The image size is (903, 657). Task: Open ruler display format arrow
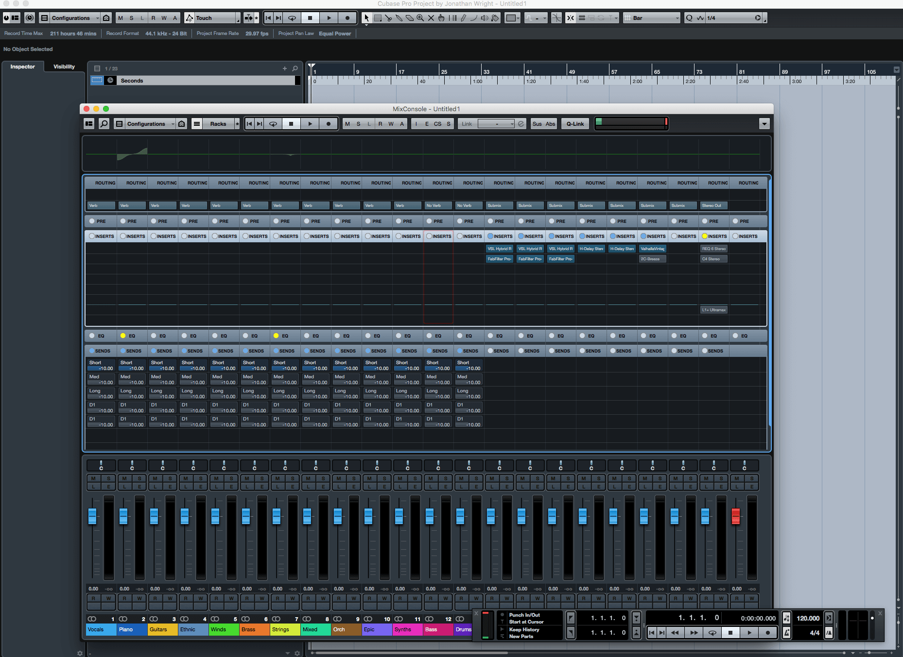pyautogui.click(x=897, y=70)
